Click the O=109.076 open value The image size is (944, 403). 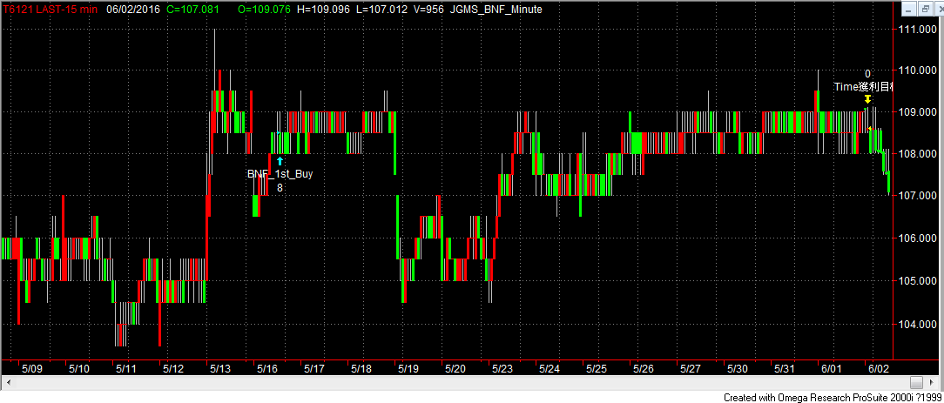(x=265, y=9)
